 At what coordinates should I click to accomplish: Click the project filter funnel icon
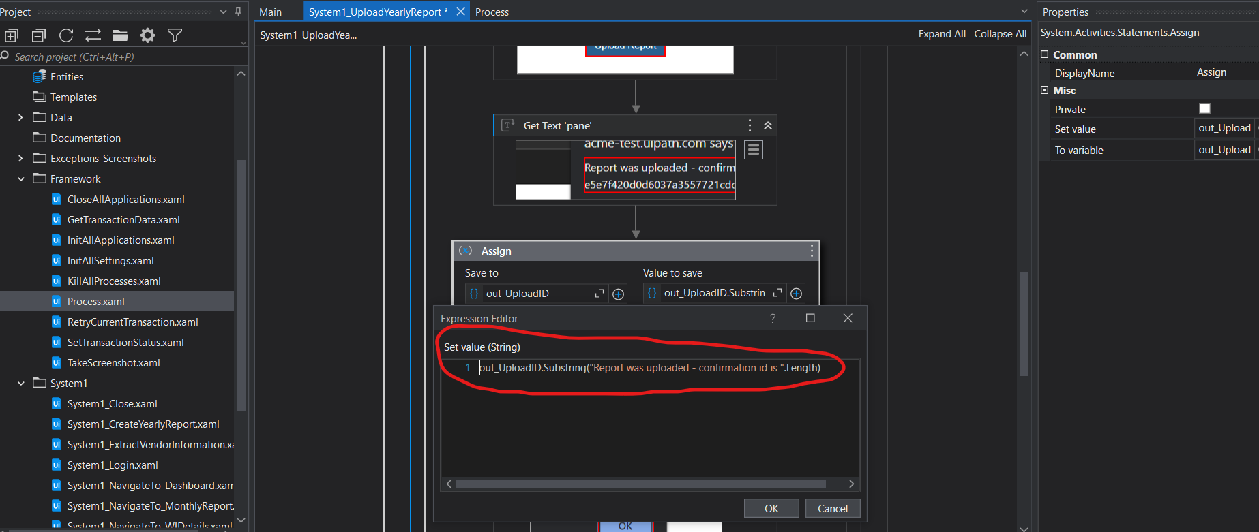tap(175, 35)
